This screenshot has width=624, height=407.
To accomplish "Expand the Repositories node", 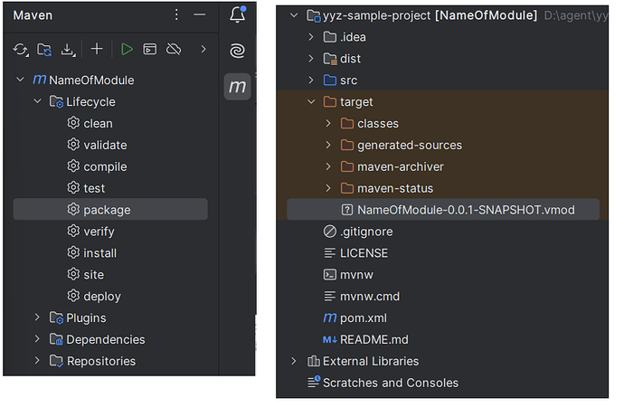I will pyautogui.click(x=37, y=360).
